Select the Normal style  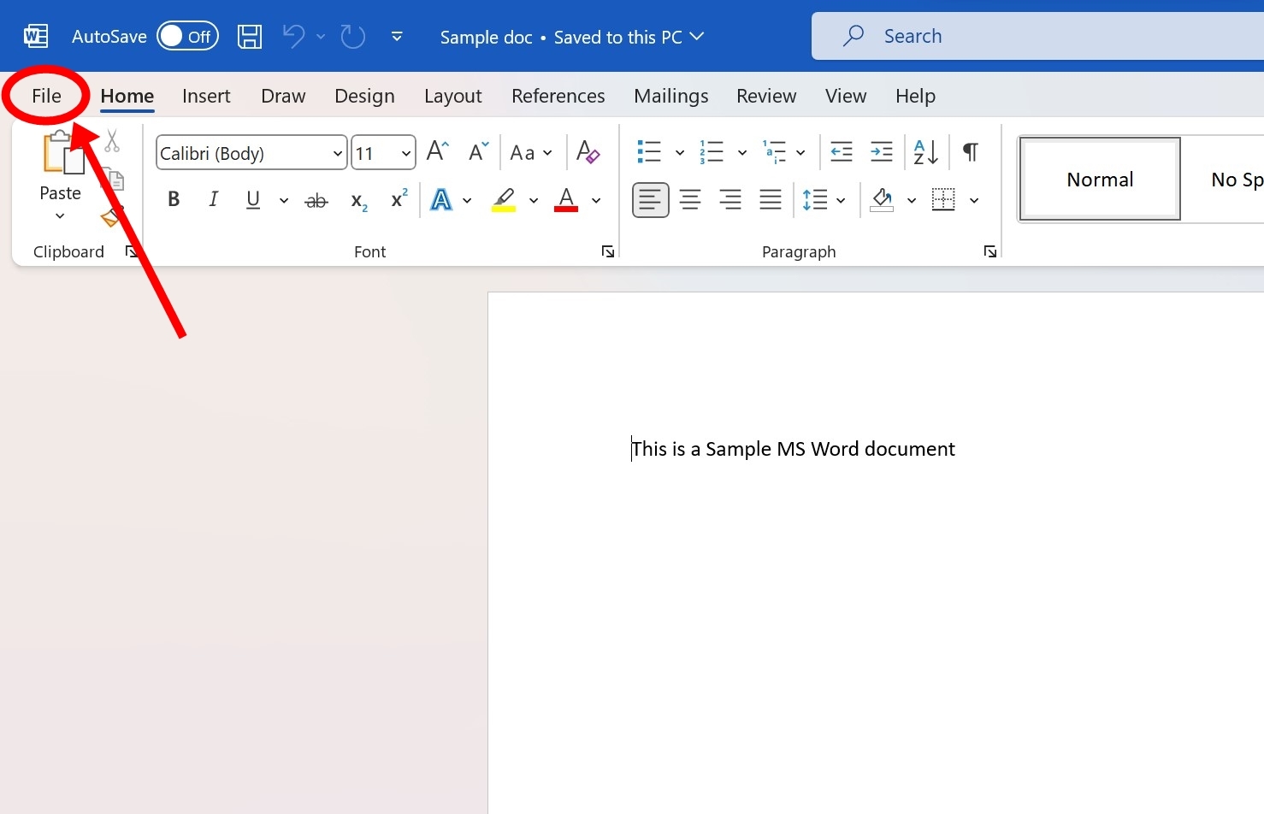pos(1100,179)
